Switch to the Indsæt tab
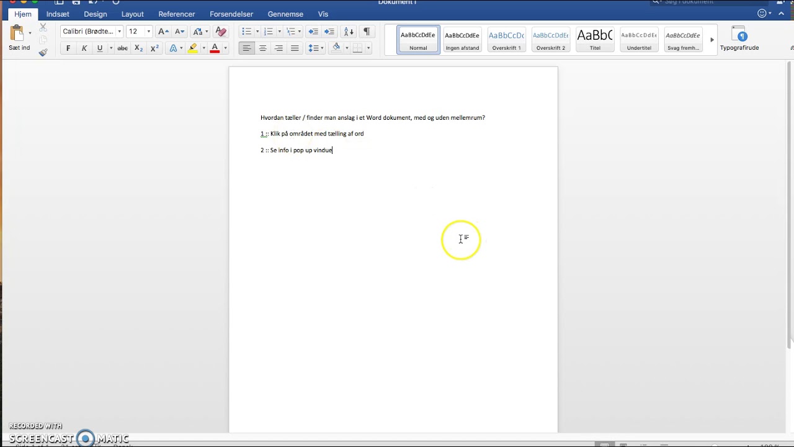 click(x=58, y=14)
